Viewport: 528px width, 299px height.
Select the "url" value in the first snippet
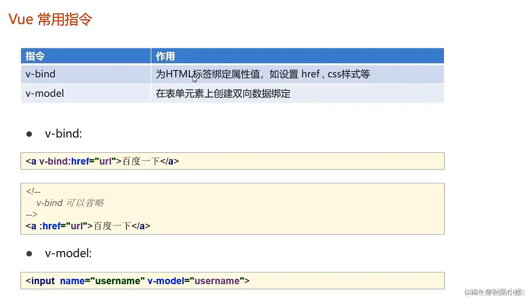[105, 161]
